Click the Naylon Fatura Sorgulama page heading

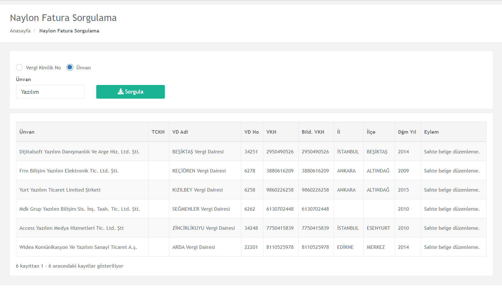[63, 18]
